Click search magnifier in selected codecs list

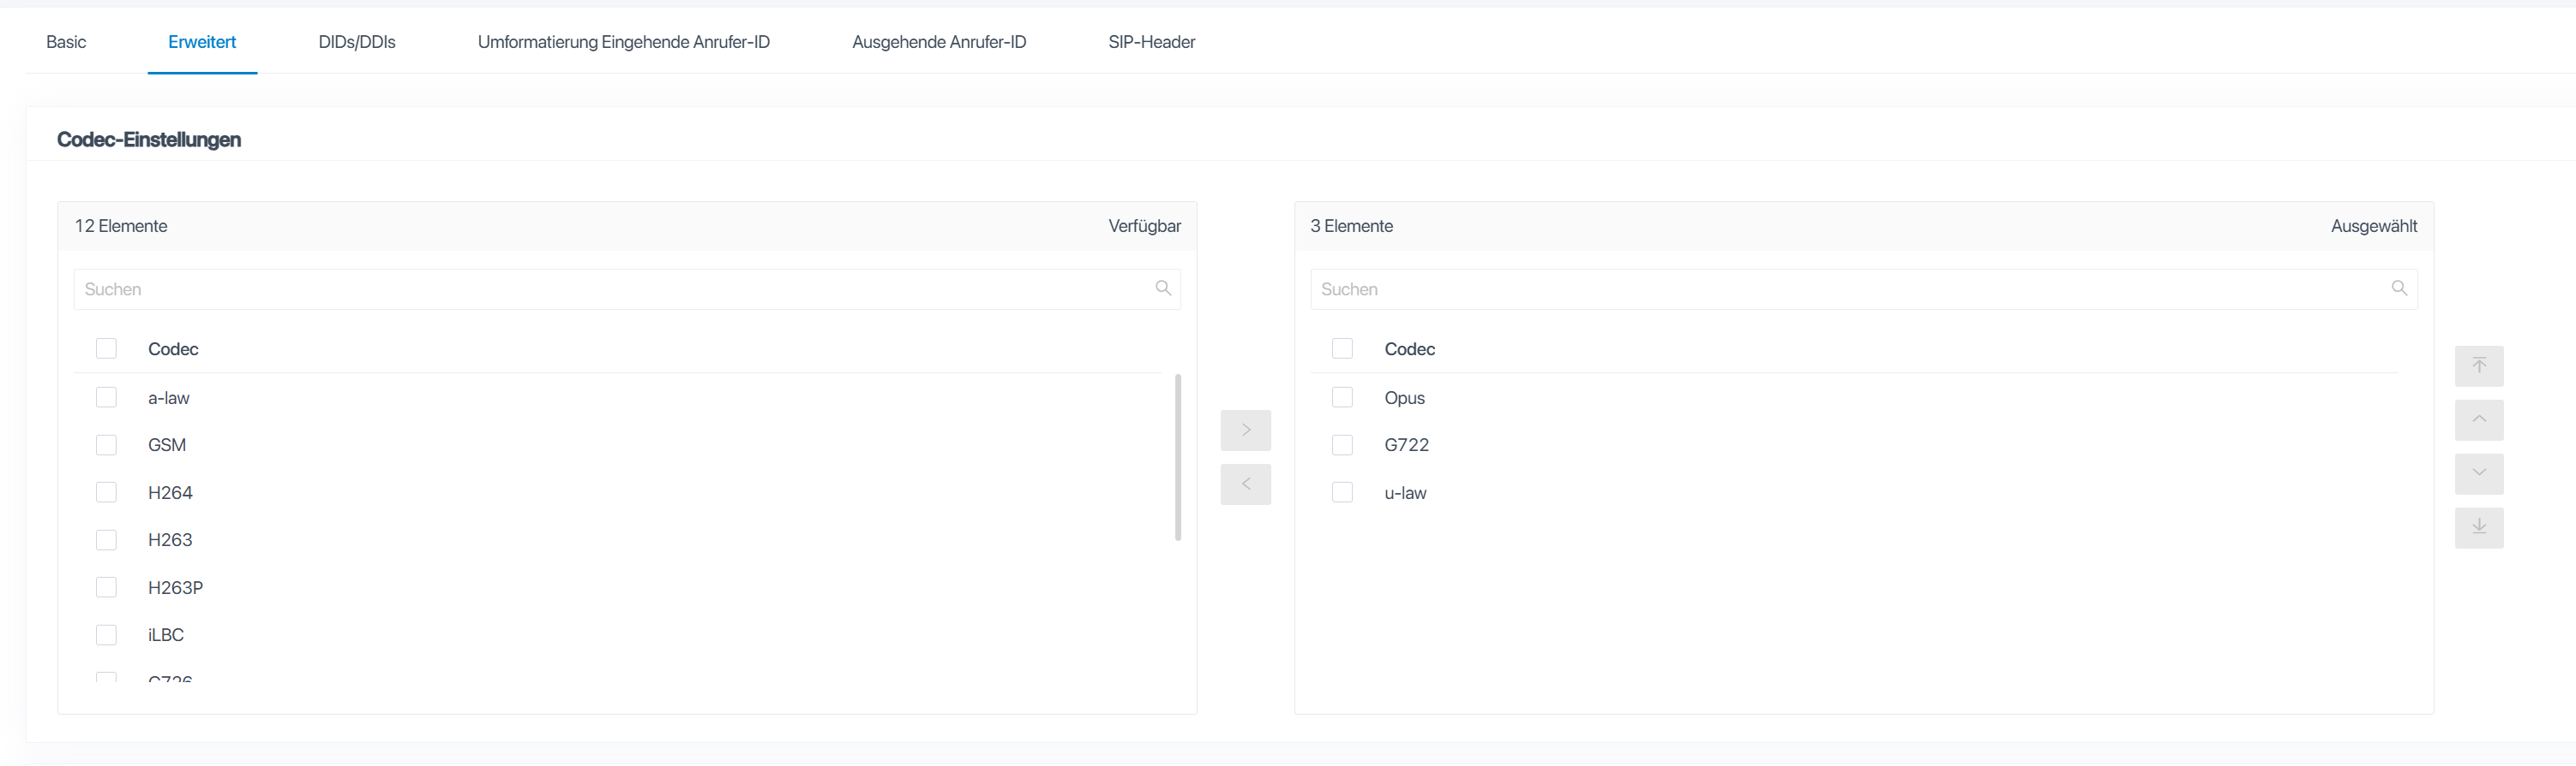click(x=2398, y=288)
